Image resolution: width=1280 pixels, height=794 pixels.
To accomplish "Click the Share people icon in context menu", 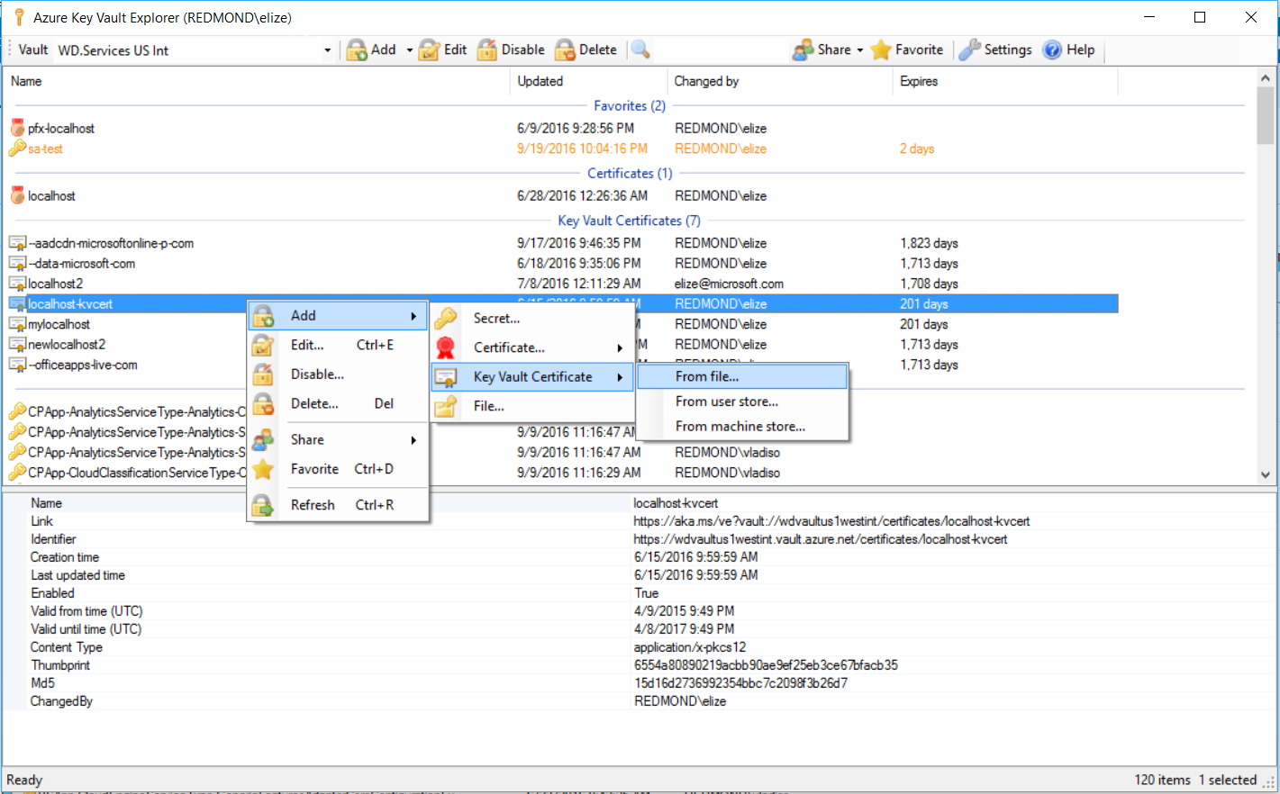I will tap(263, 440).
